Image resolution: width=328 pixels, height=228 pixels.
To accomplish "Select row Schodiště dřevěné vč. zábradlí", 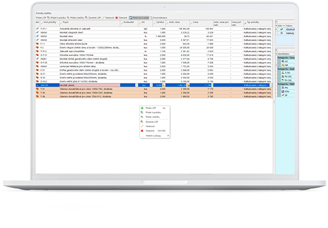I will coord(154,29).
